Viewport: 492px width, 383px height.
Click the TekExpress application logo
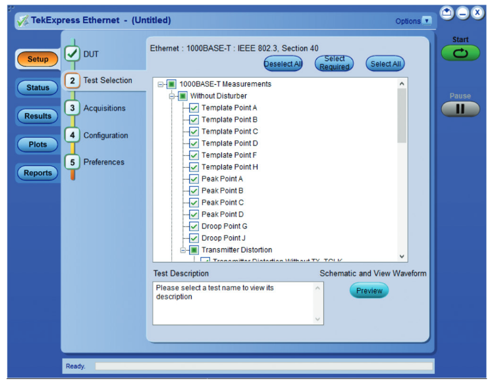click(23, 20)
